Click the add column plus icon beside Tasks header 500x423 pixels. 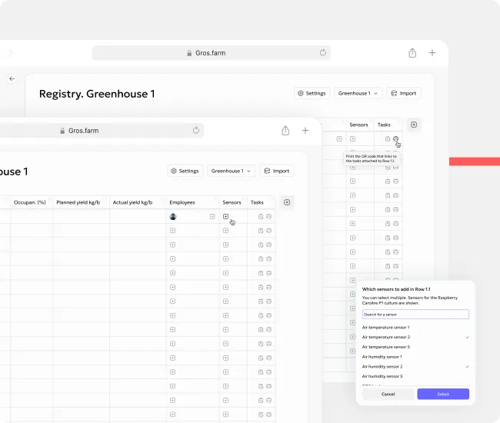click(287, 202)
